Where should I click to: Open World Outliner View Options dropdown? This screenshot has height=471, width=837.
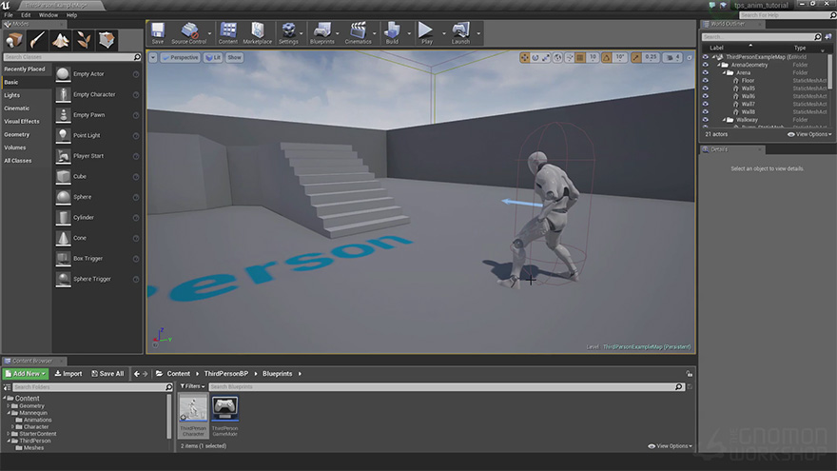(x=809, y=134)
